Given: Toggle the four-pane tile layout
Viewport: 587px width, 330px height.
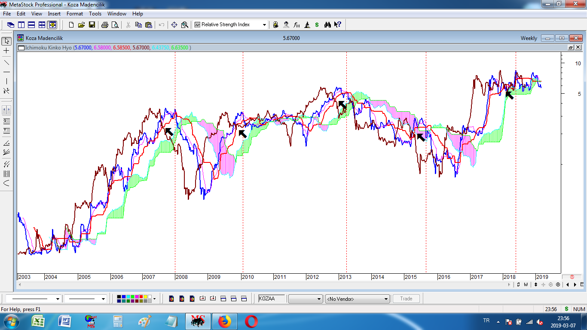Looking at the screenshot, I should click(x=42, y=25).
